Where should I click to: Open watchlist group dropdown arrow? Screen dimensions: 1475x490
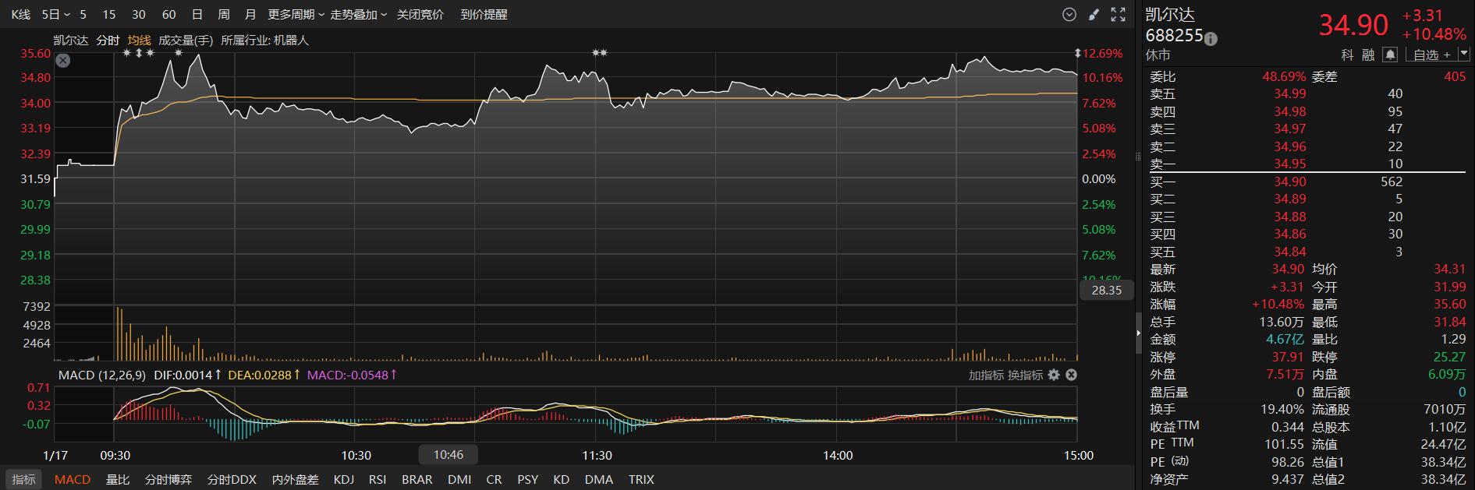(x=1463, y=55)
